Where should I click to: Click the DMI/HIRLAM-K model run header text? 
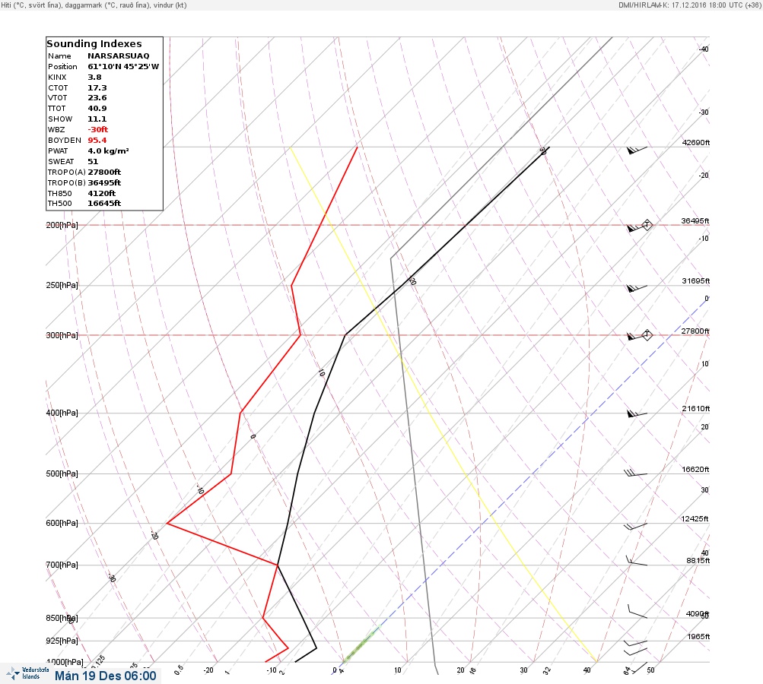coord(689,5)
